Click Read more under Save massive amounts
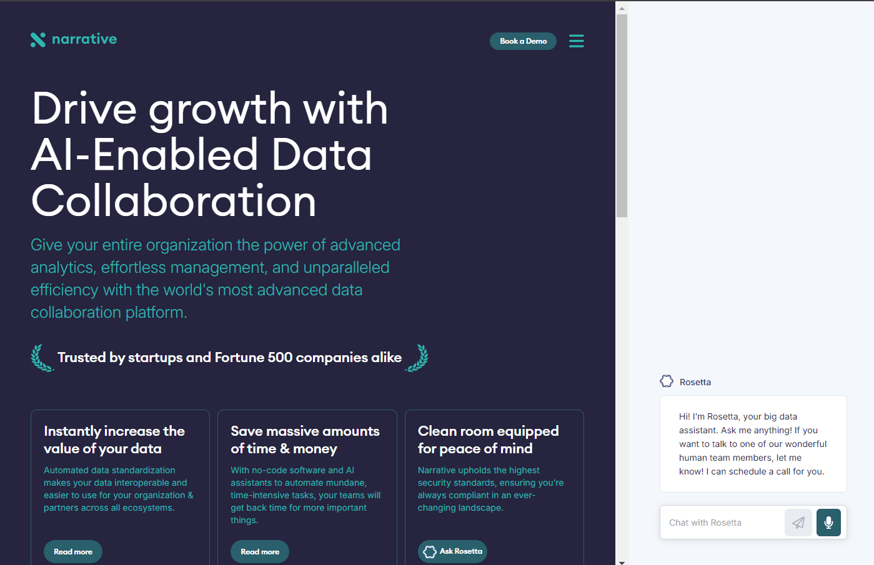The height and width of the screenshot is (565, 874). [260, 552]
